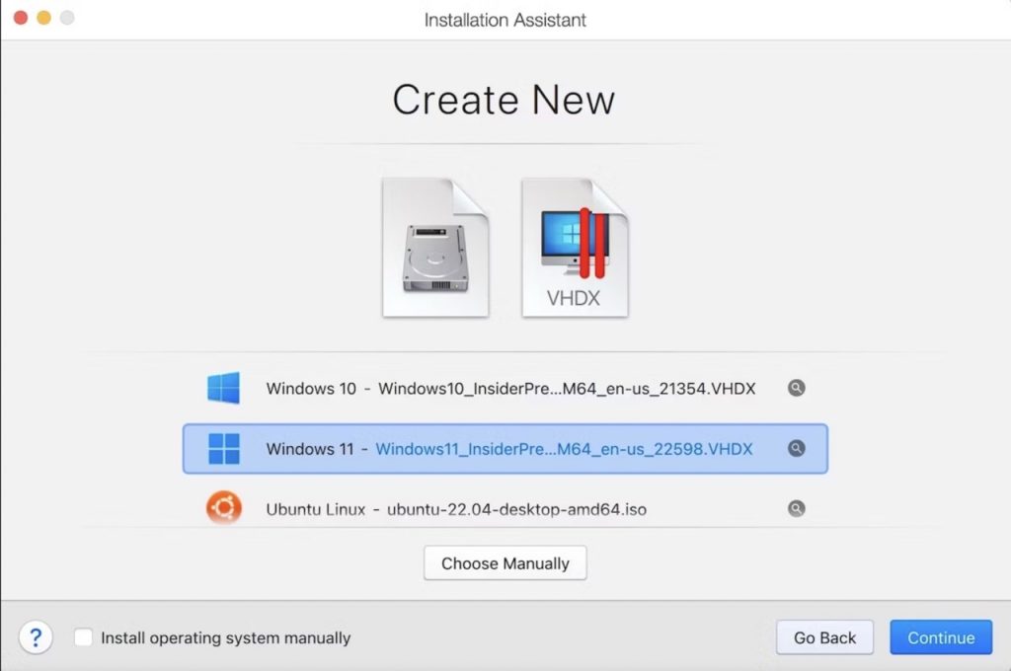Click the 'Ubuntu Linux' label text

pos(315,509)
